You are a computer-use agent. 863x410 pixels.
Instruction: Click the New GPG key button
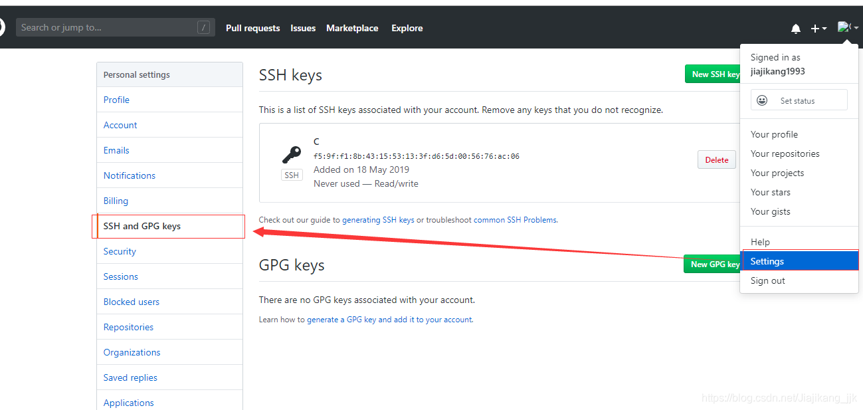click(x=712, y=264)
